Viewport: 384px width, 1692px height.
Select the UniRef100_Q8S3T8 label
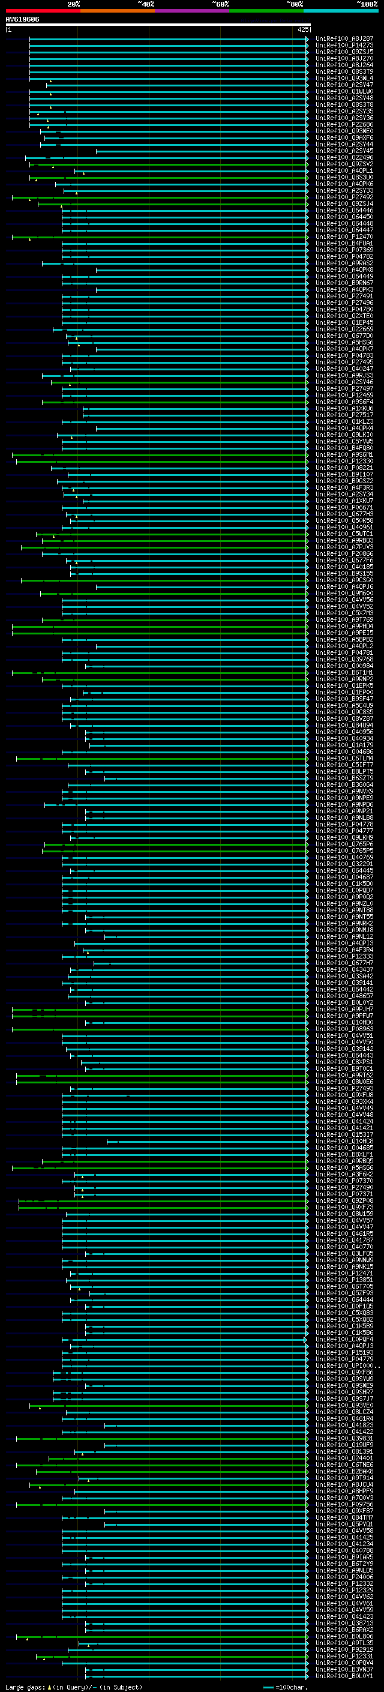344,104
